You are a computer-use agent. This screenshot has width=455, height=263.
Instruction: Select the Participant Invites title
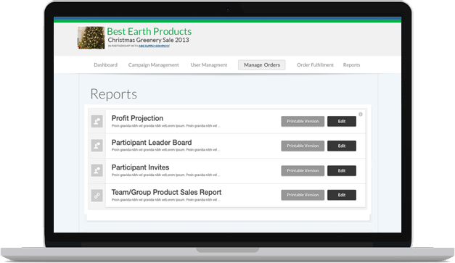pyautogui.click(x=140, y=167)
